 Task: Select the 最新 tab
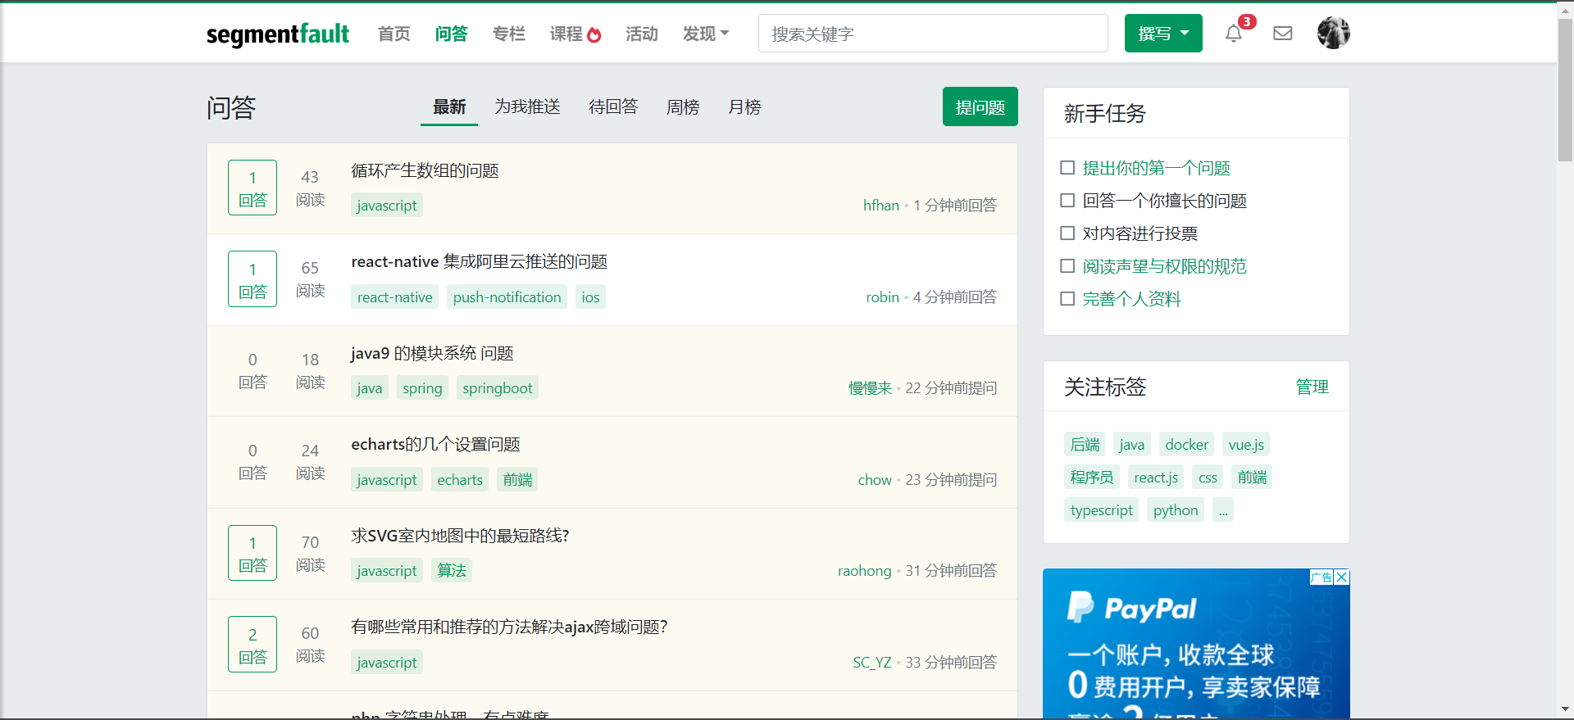pyautogui.click(x=449, y=107)
